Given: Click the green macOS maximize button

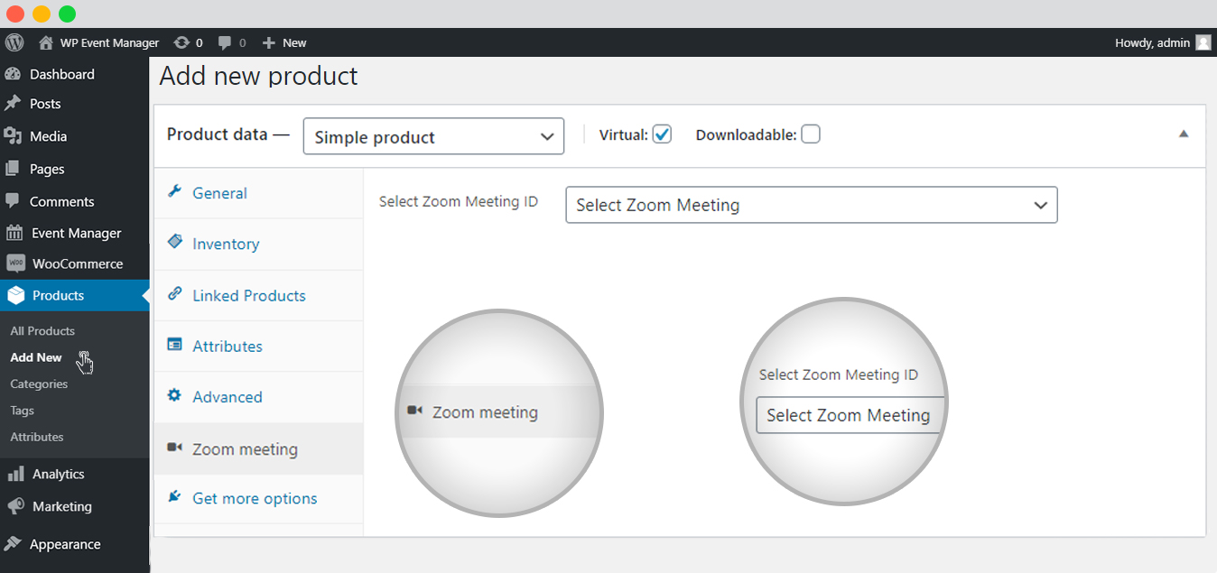Looking at the screenshot, I should [x=68, y=14].
